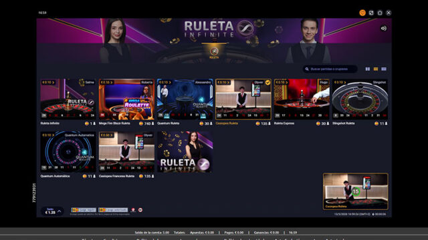This screenshot has width=428, height=240.
Task: Click the Spain flag on Slingshot Ruleta
Action: click(x=377, y=123)
